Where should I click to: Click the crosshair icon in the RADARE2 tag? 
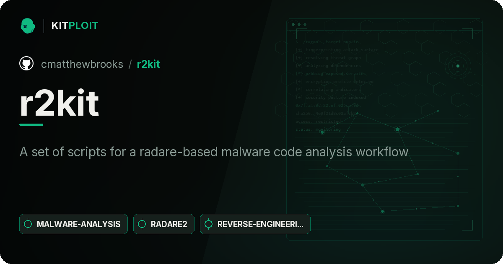pos(142,224)
